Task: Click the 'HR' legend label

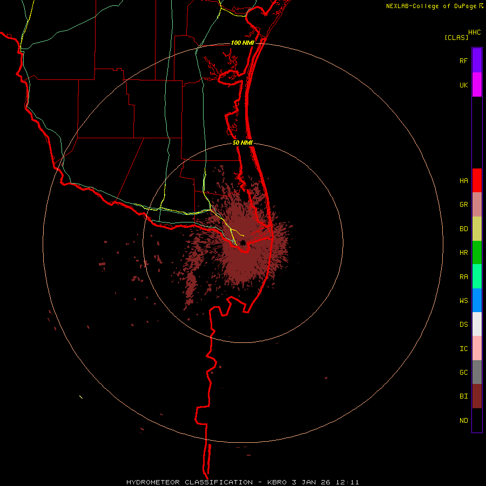Action: point(463,253)
